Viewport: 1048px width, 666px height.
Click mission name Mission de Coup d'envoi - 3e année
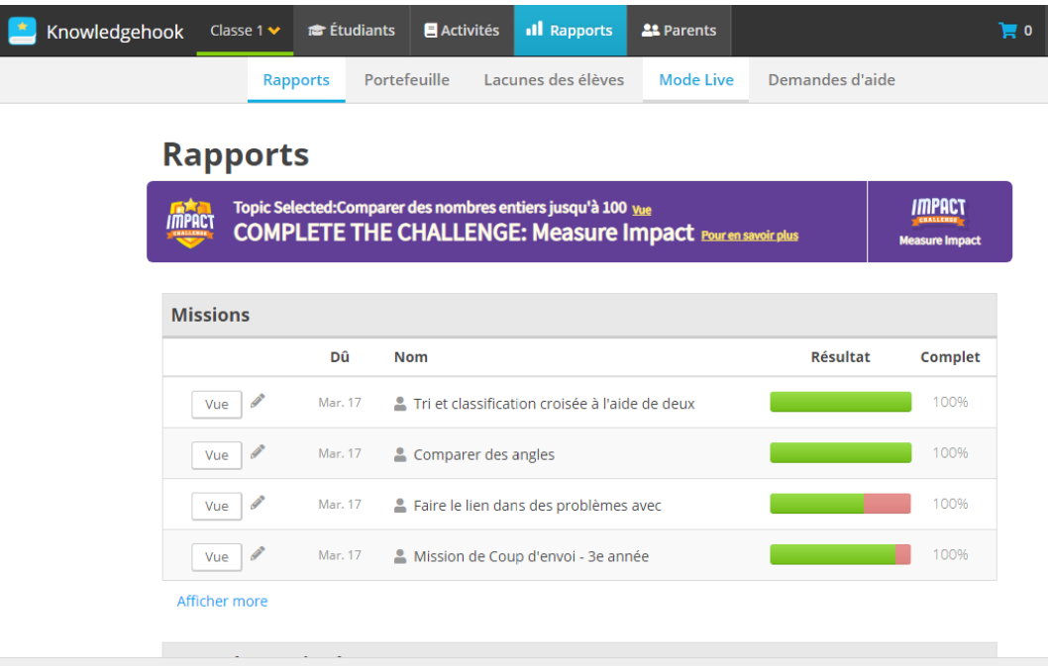[531, 556]
